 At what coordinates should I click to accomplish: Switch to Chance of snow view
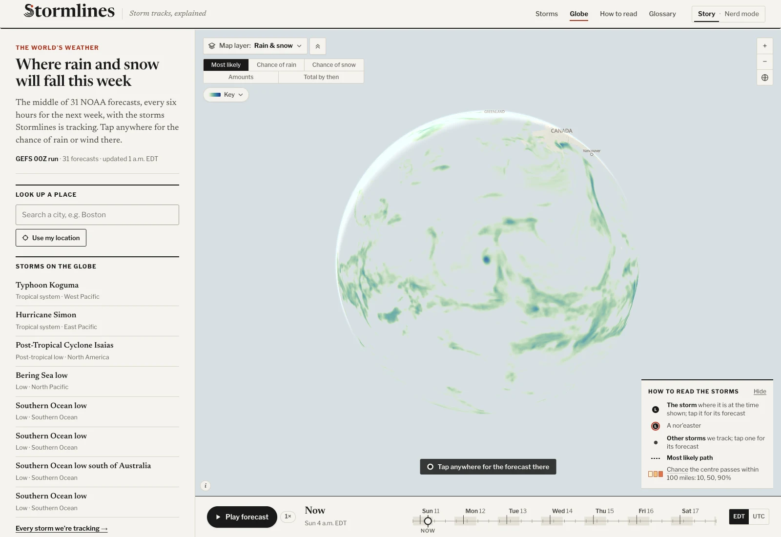[x=334, y=65]
